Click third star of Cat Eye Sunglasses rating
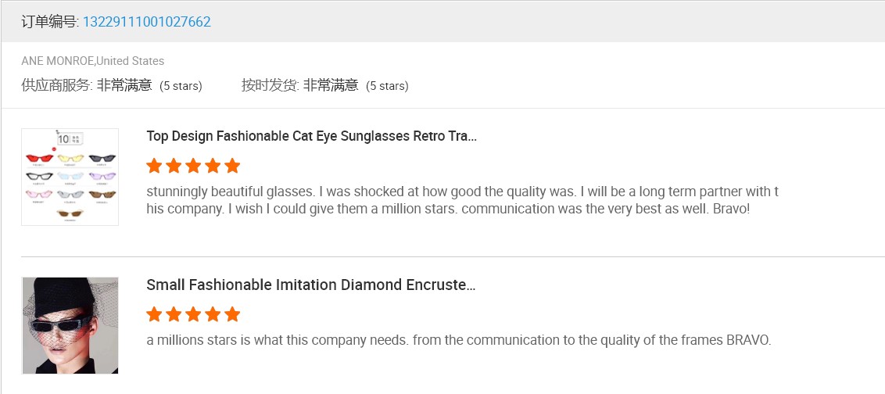The height and width of the screenshot is (394, 885). tap(193, 166)
